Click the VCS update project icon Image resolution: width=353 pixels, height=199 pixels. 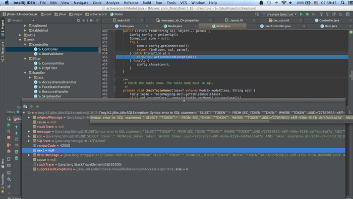click(x=321, y=14)
